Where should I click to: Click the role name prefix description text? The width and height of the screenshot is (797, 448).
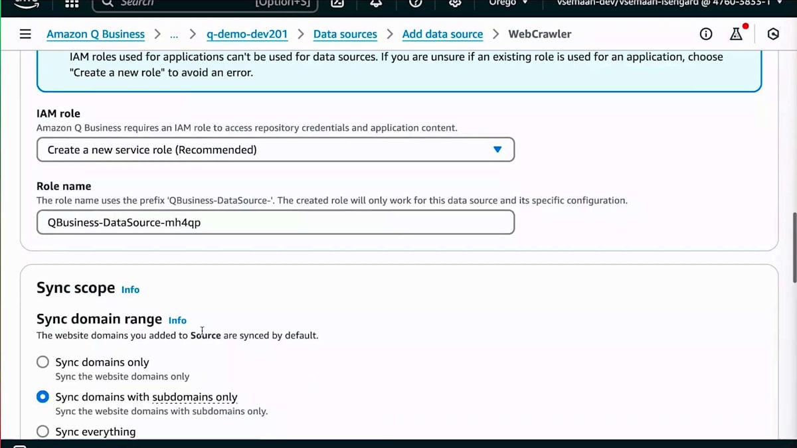(x=331, y=200)
